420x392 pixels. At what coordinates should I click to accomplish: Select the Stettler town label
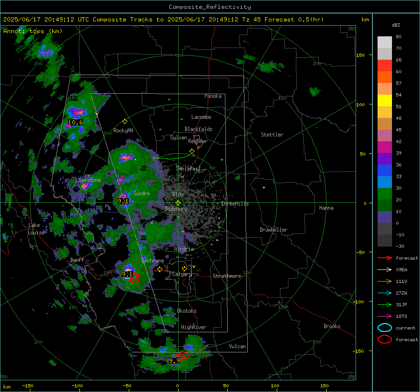tap(272, 135)
